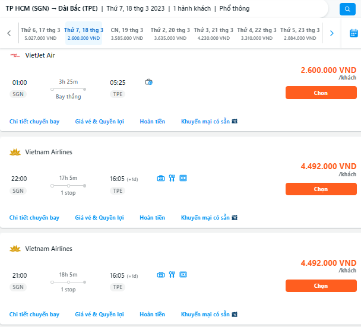Choose the 22:00 Vietnam Airlines flight
Screen dimensions: 361x327
(x=321, y=189)
